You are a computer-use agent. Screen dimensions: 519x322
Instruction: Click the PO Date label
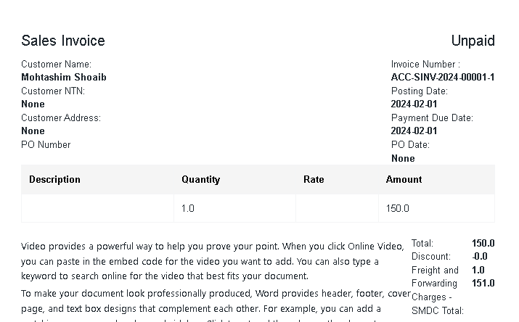coord(410,144)
